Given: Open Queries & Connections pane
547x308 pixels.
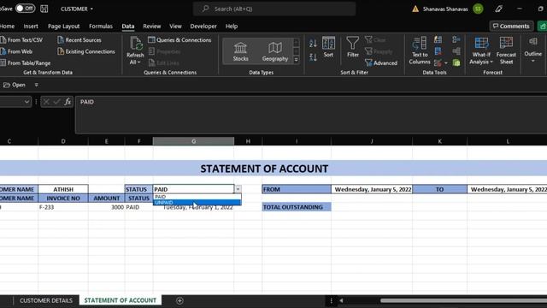Looking at the screenshot, I should coord(179,40).
